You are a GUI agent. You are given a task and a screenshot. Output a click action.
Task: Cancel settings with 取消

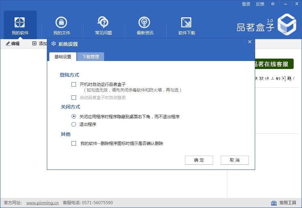pyautogui.click(x=235, y=160)
